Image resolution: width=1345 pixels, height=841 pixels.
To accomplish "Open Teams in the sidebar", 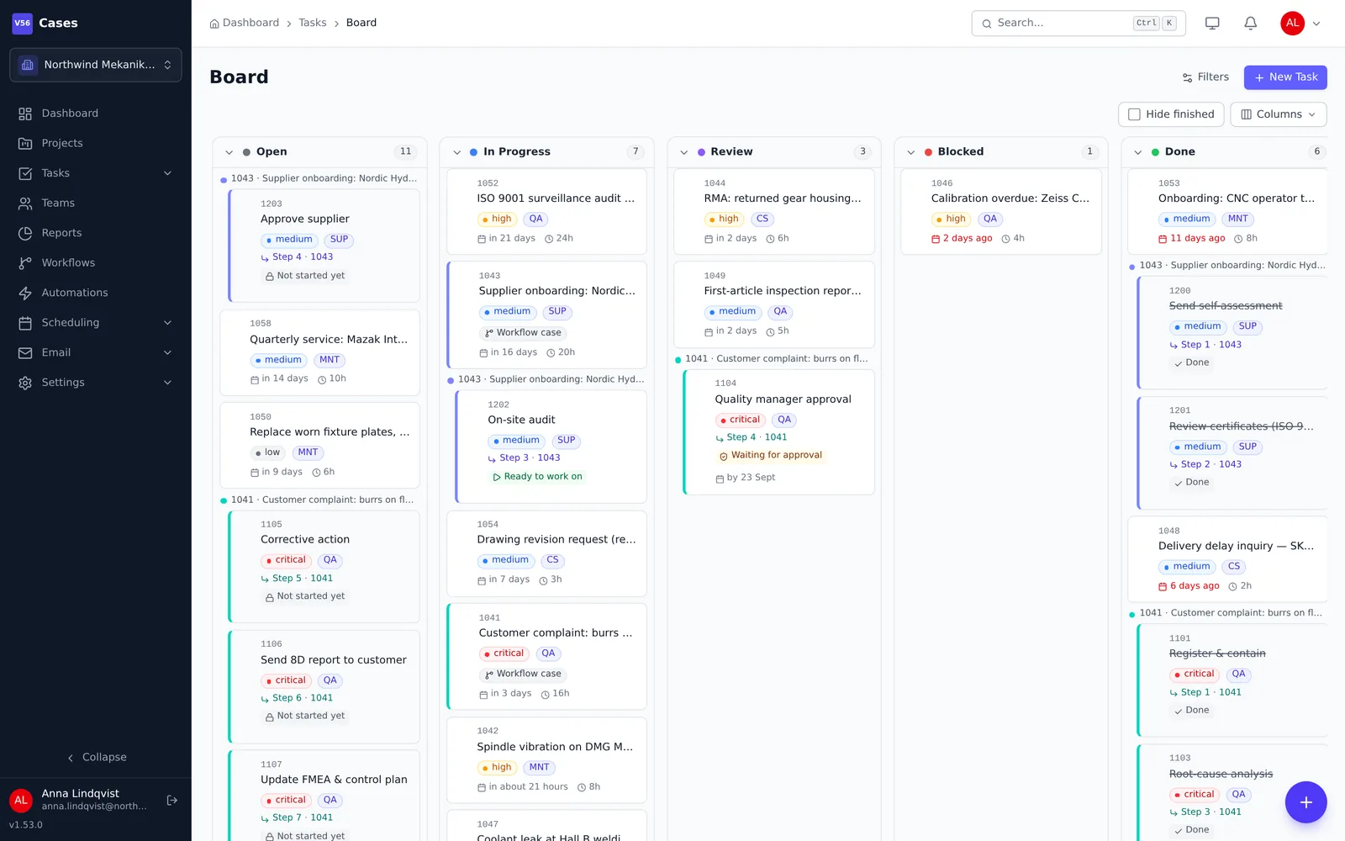I will [x=96, y=204].
